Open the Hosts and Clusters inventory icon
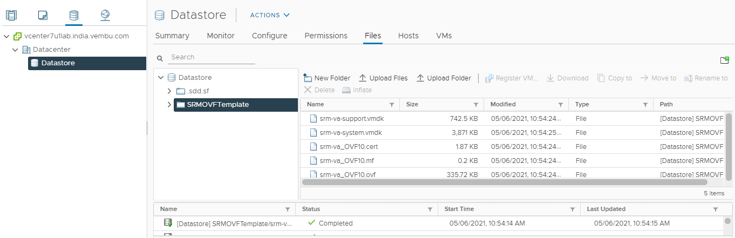The height and width of the screenshot is (238, 735). click(11, 15)
